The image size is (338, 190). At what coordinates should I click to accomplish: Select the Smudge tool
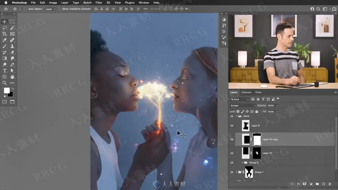pos(12,58)
